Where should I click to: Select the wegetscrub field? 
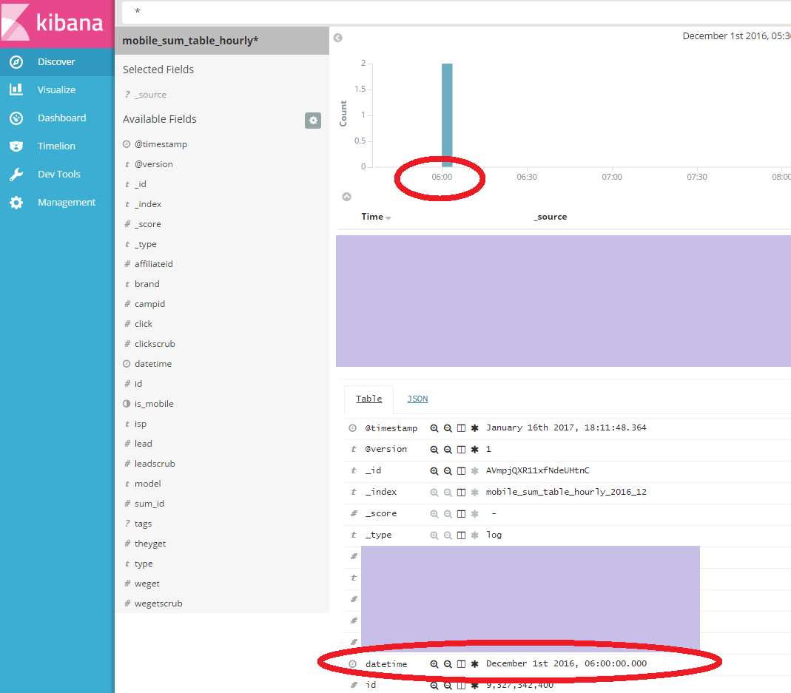[x=158, y=604]
